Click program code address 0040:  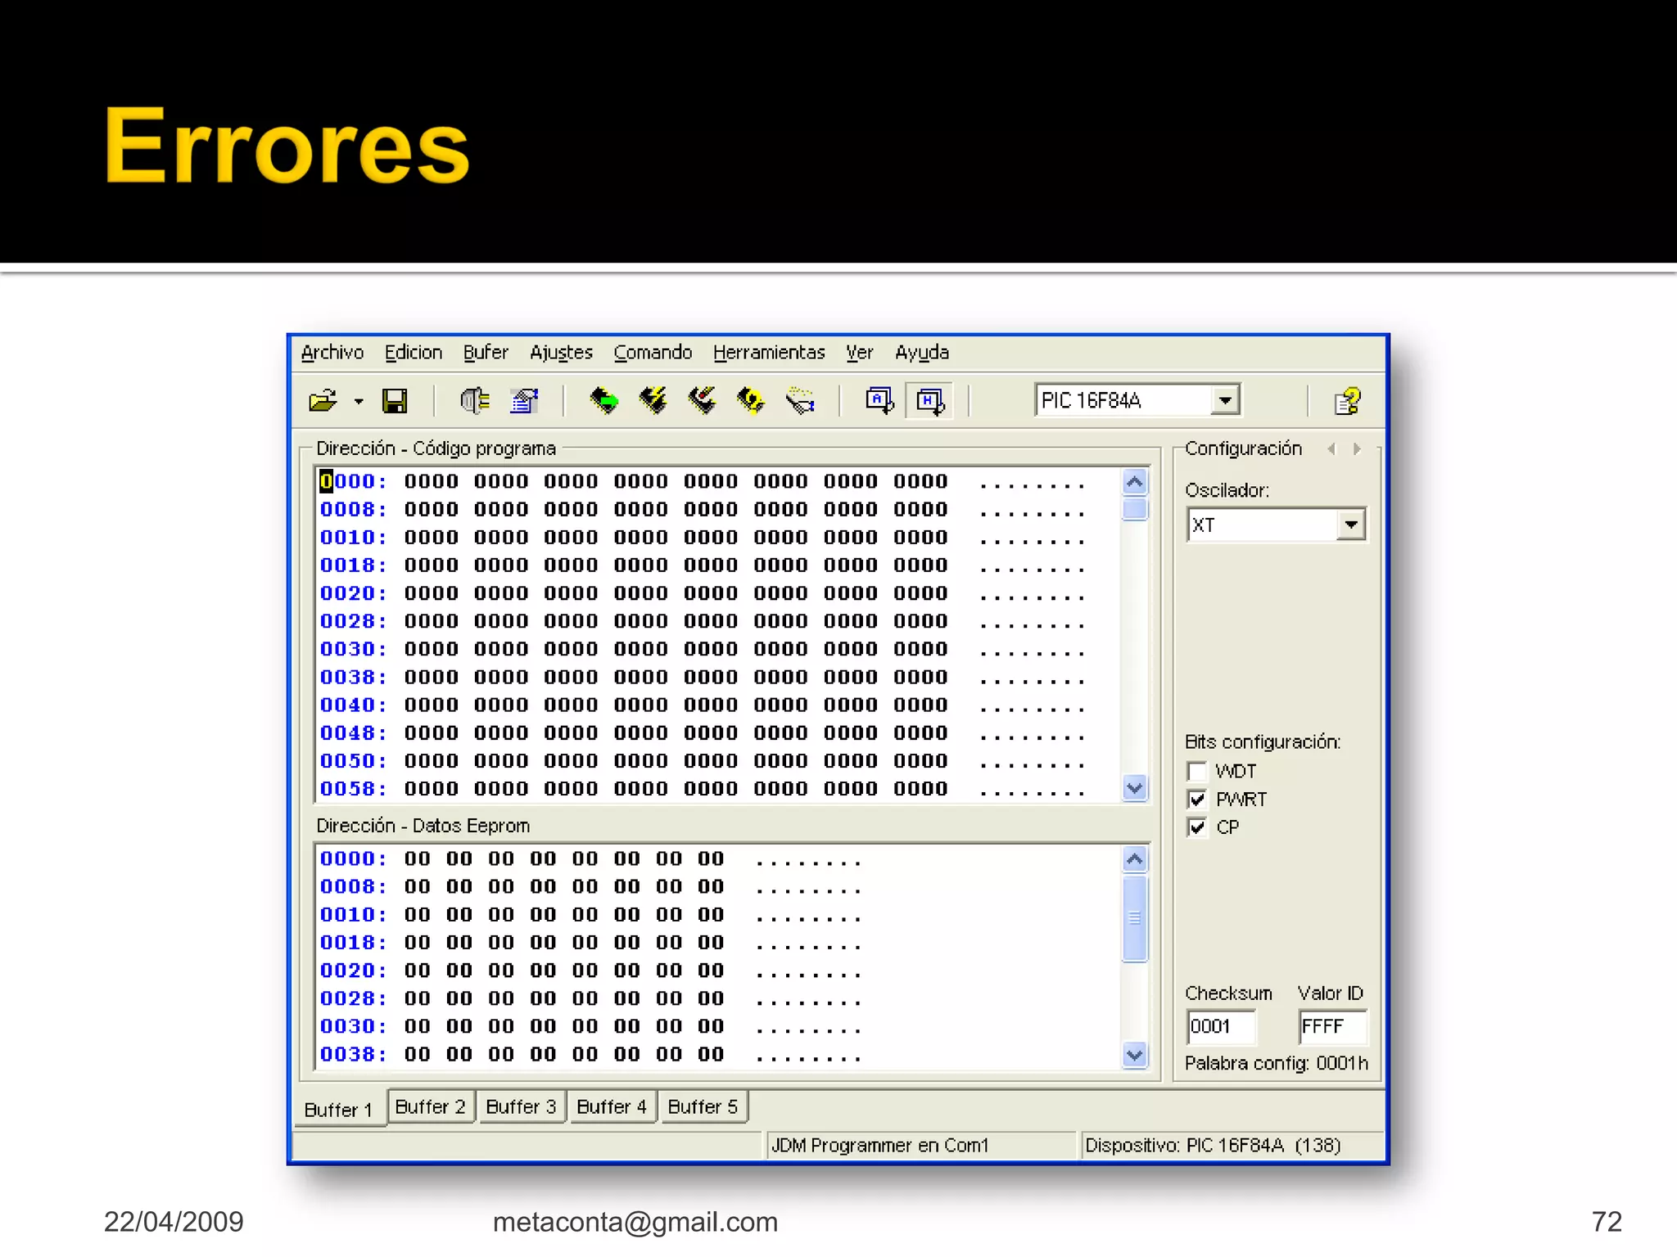point(353,705)
